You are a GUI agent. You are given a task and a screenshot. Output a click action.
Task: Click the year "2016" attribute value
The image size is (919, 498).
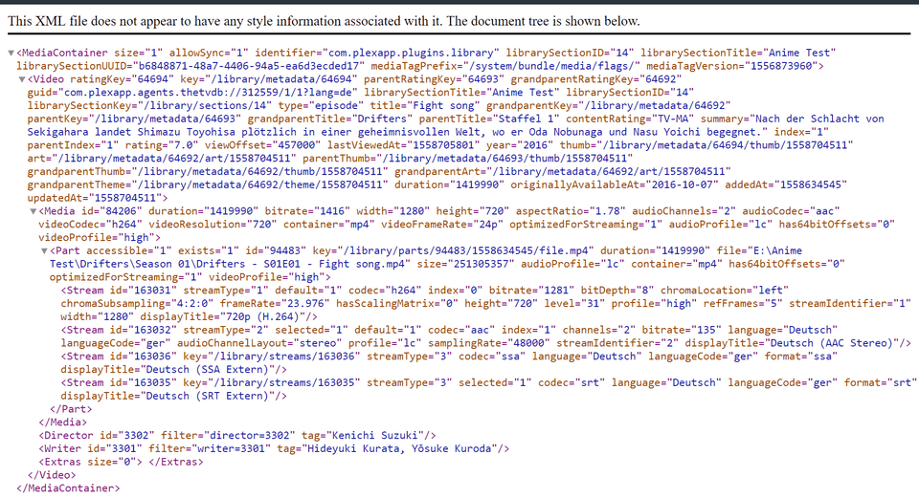click(533, 145)
